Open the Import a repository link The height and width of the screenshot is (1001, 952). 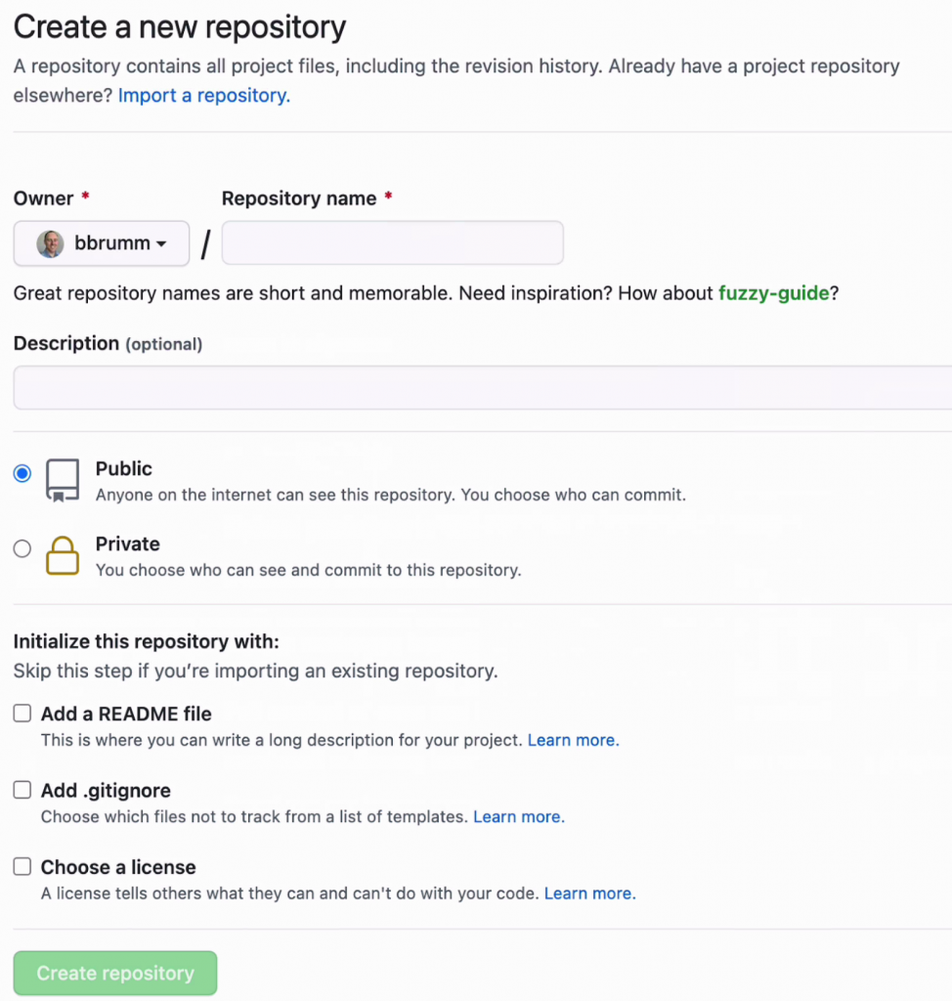pos(204,96)
